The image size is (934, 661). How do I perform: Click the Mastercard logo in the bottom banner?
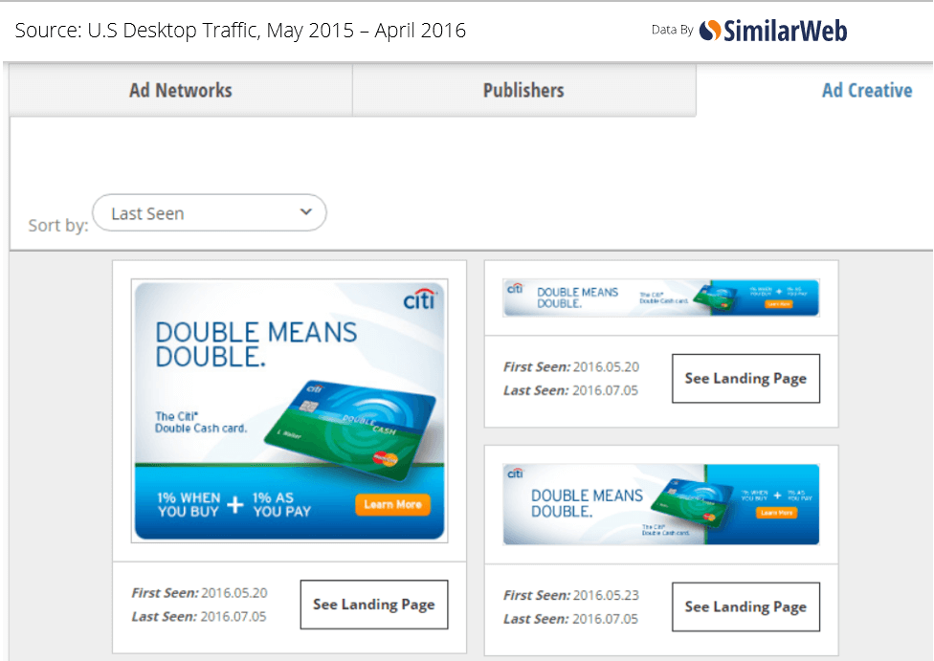710,517
